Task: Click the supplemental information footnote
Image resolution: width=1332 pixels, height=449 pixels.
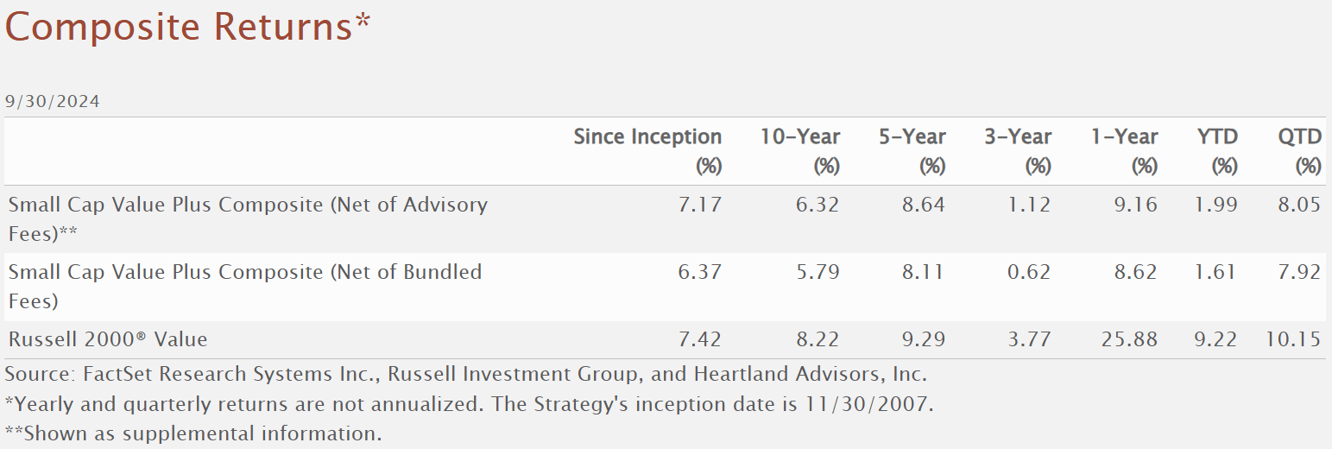Action: click(x=193, y=433)
